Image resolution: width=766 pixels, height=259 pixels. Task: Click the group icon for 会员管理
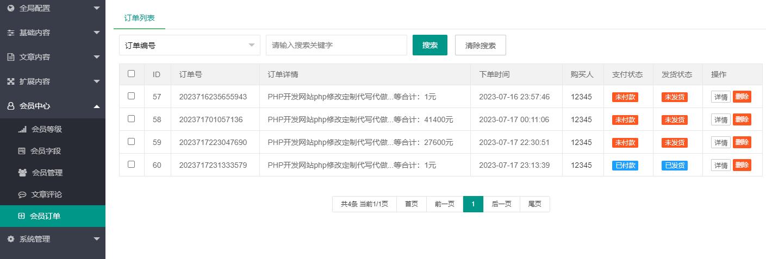click(22, 173)
